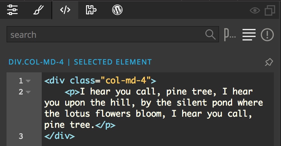
Task: Open the properties sliders tab
Action: point(12,10)
